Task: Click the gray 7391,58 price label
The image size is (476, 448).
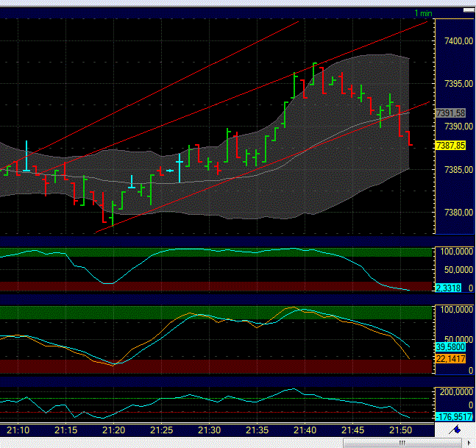Action: (x=450, y=113)
